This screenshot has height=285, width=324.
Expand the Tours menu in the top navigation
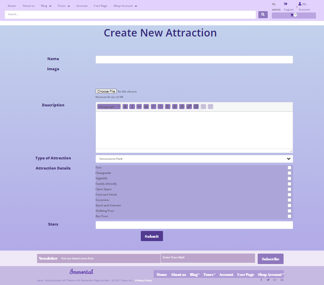tap(64, 6)
